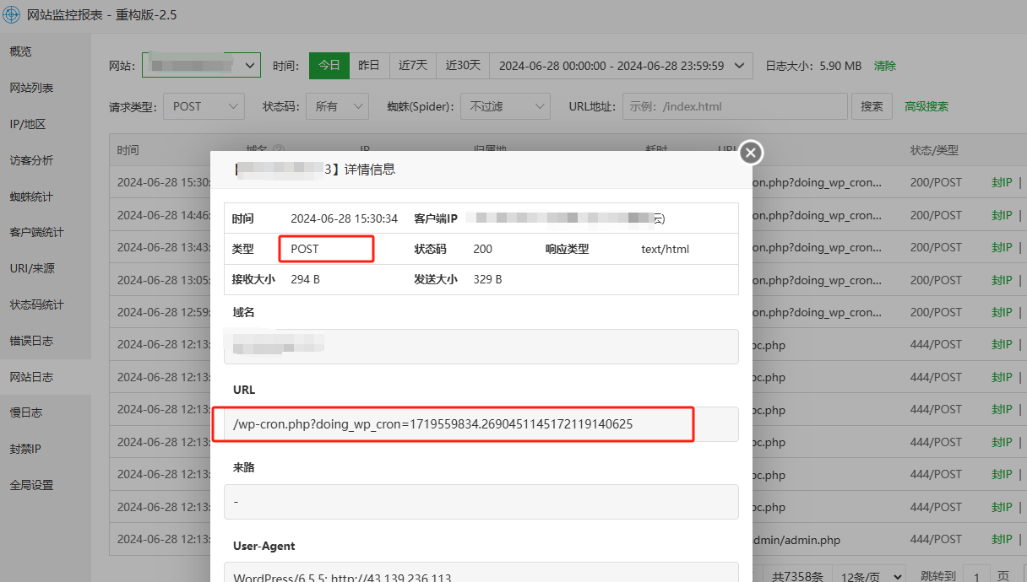1027x582 pixels.
Task: Click 2024-06-28 15:30:34 time value in dialog
Action: click(x=344, y=218)
